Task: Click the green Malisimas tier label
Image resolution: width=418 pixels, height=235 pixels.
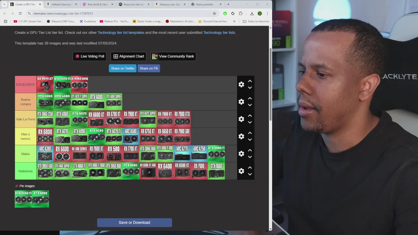Action: click(x=25, y=171)
